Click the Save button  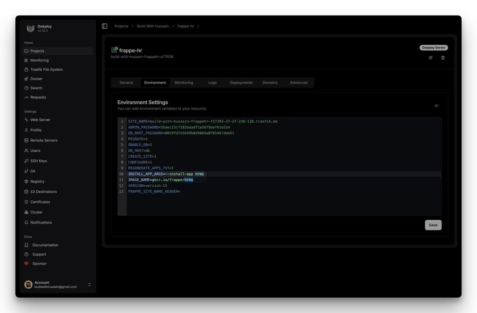433,225
